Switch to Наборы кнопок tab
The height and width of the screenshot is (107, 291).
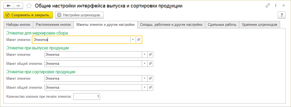point(18,25)
